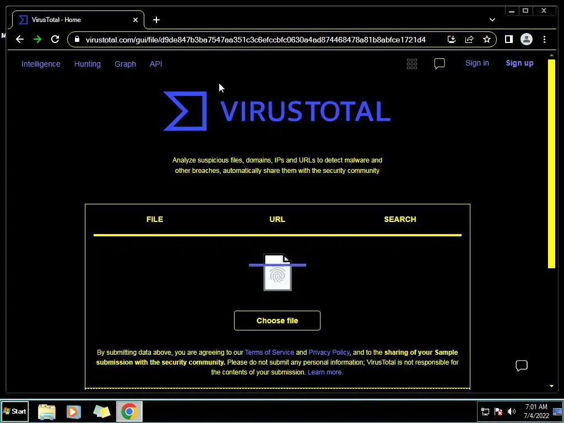Open a new tab with plus button
Viewport: 564px width, 423px height.
click(x=156, y=20)
